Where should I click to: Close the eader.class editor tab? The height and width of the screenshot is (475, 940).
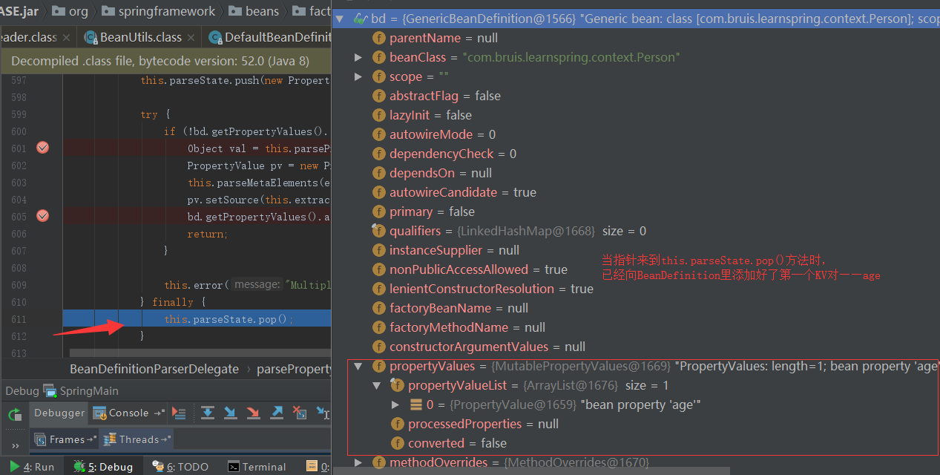67,37
